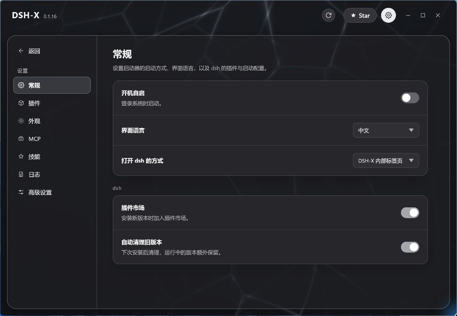Image resolution: width=457 pixels, height=316 pixels.
Task: Click the star icon inside Star button
Action: click(x=353, y=15)
